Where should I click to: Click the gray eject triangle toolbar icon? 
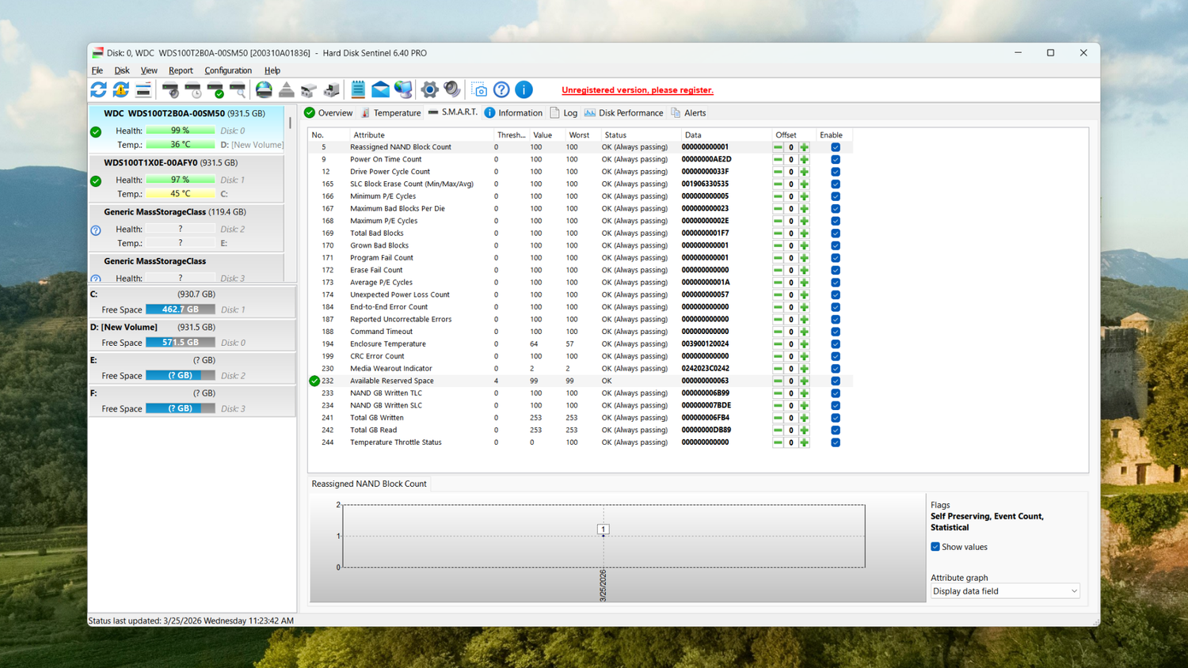tap(287, 90)
